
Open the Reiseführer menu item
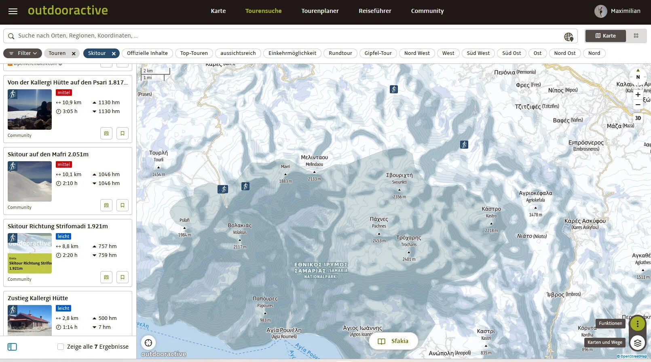(375, 11)
